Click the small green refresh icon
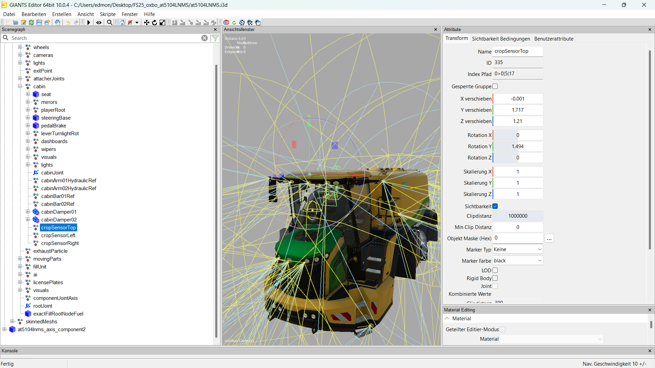 234,22
